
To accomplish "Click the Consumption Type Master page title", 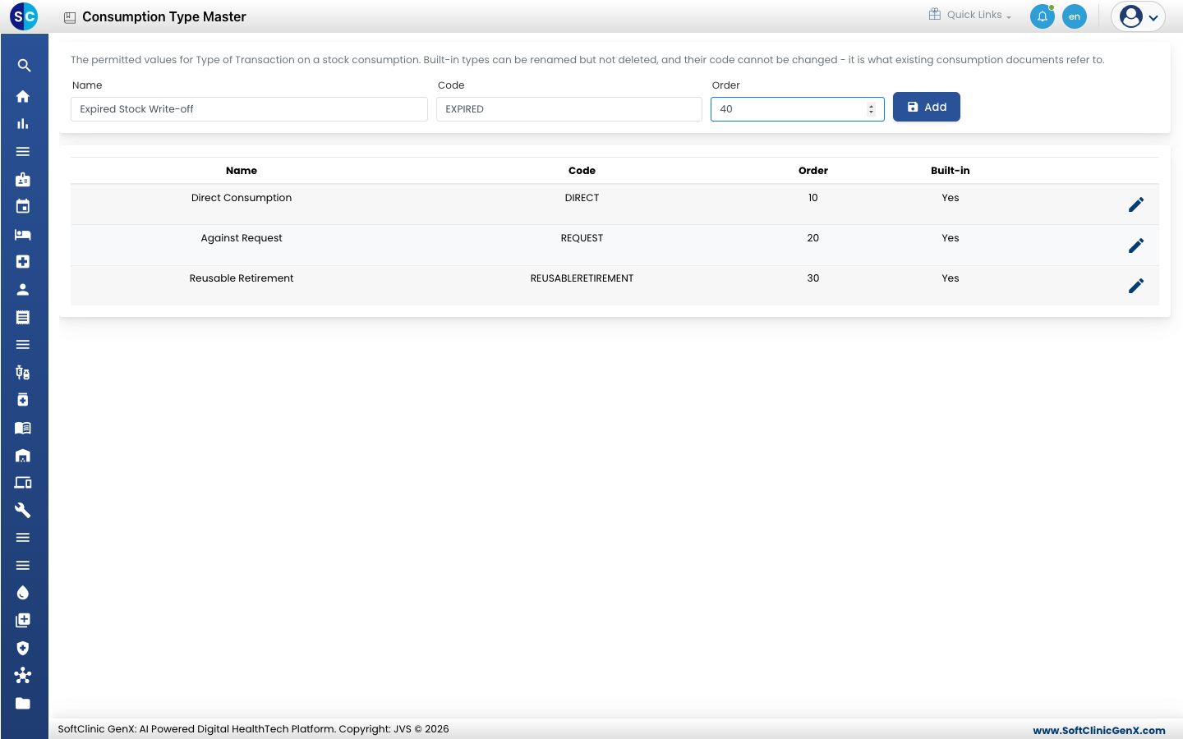I will coord(164,17).
